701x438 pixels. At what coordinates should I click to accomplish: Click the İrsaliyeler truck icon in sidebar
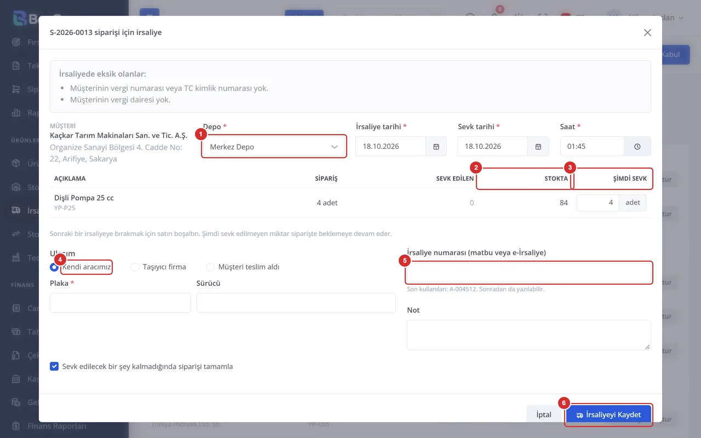coord(16,210)
